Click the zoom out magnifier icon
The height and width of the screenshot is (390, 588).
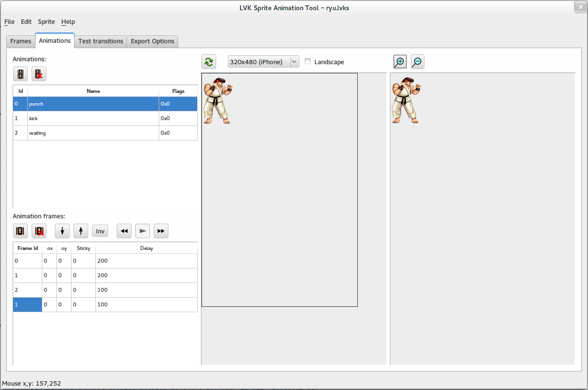[x=417, y=62]
